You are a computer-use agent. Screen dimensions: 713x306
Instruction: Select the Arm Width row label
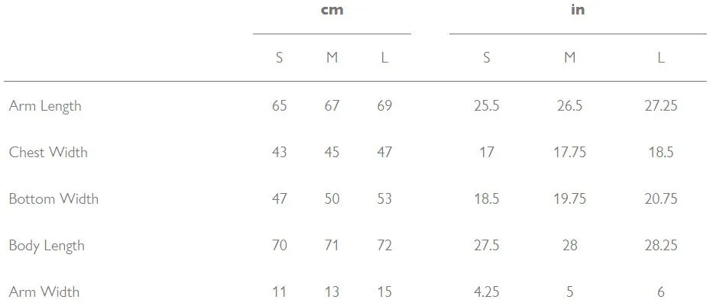pos(44,292)
